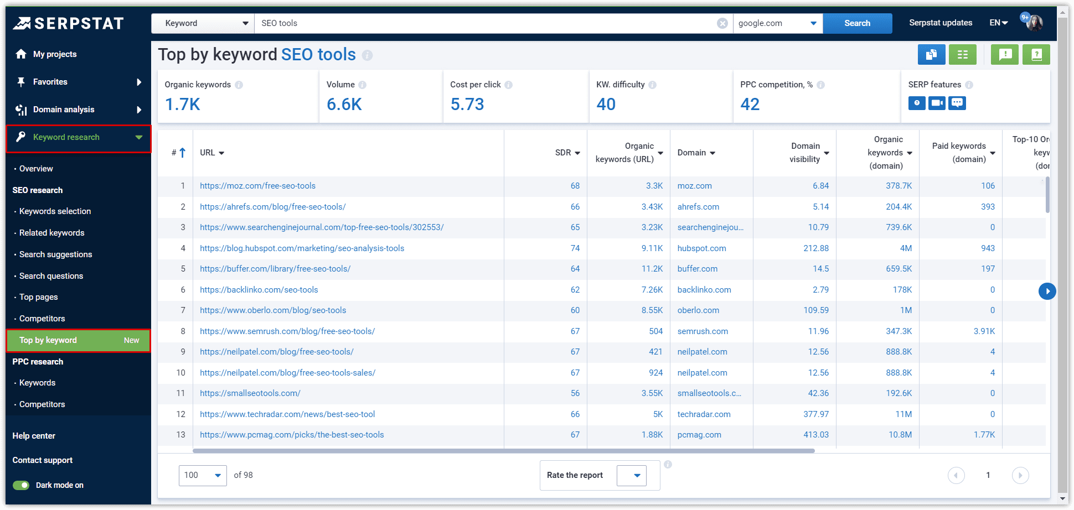The image size is (1074, 510).
Task: Click info icon beside KW. difficulty
Action: point(652,85)
